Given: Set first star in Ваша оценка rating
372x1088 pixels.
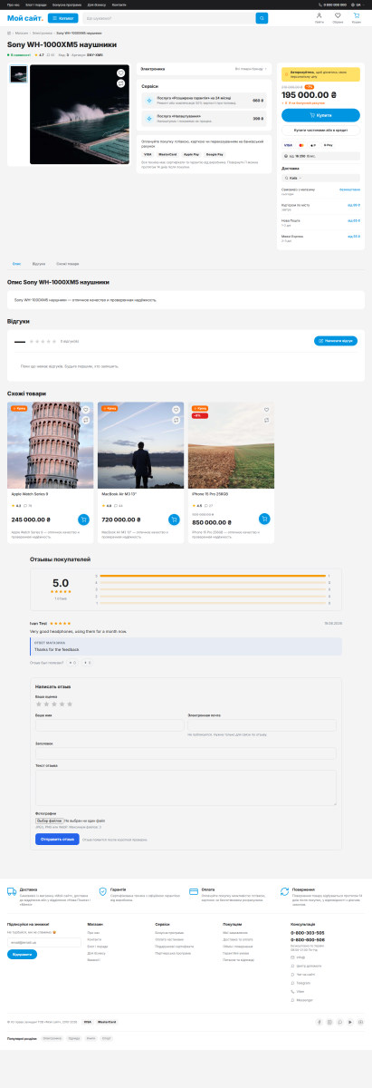Looking at the screenshot, I should (x=38, y=704).
